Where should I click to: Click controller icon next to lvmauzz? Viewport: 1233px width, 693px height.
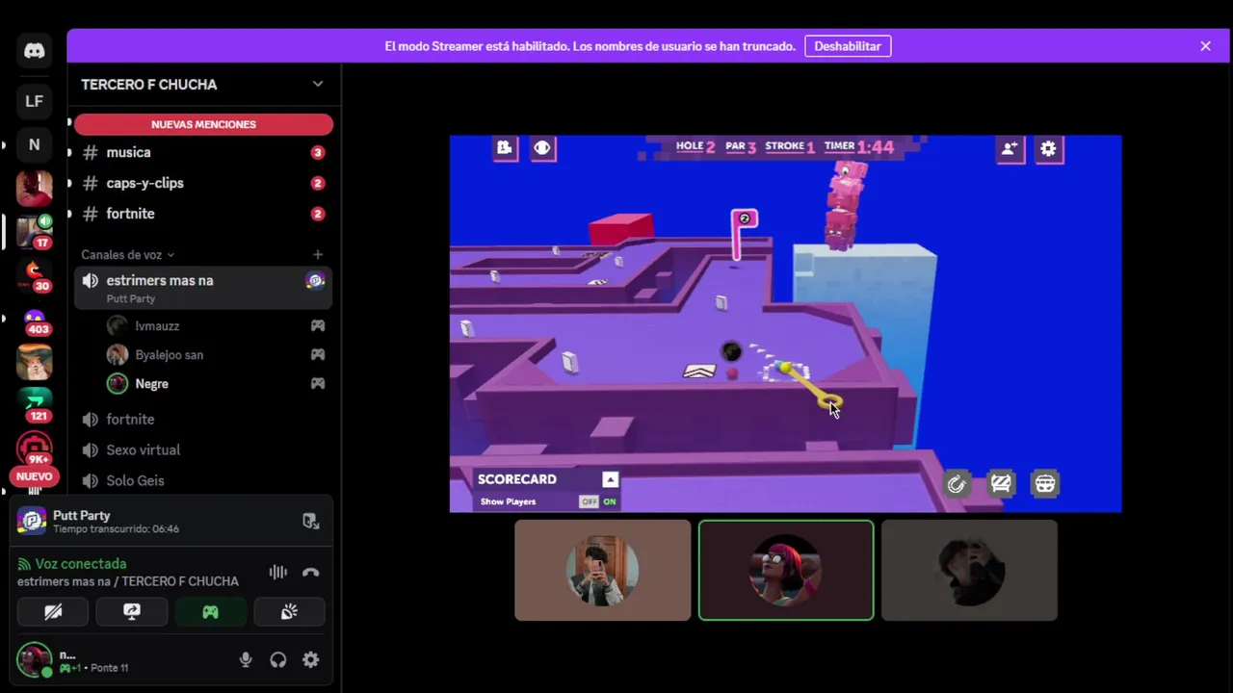coord(317,326)
